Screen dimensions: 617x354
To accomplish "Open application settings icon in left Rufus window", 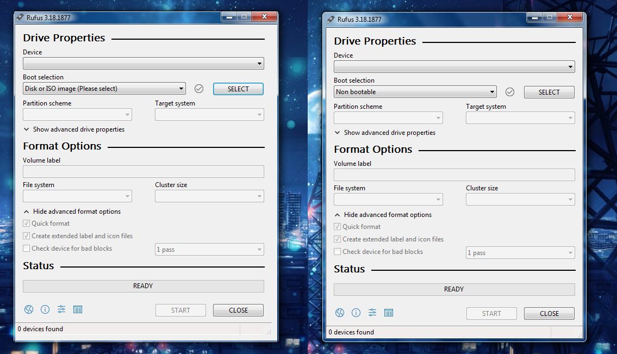I will [x=61, y=309].
